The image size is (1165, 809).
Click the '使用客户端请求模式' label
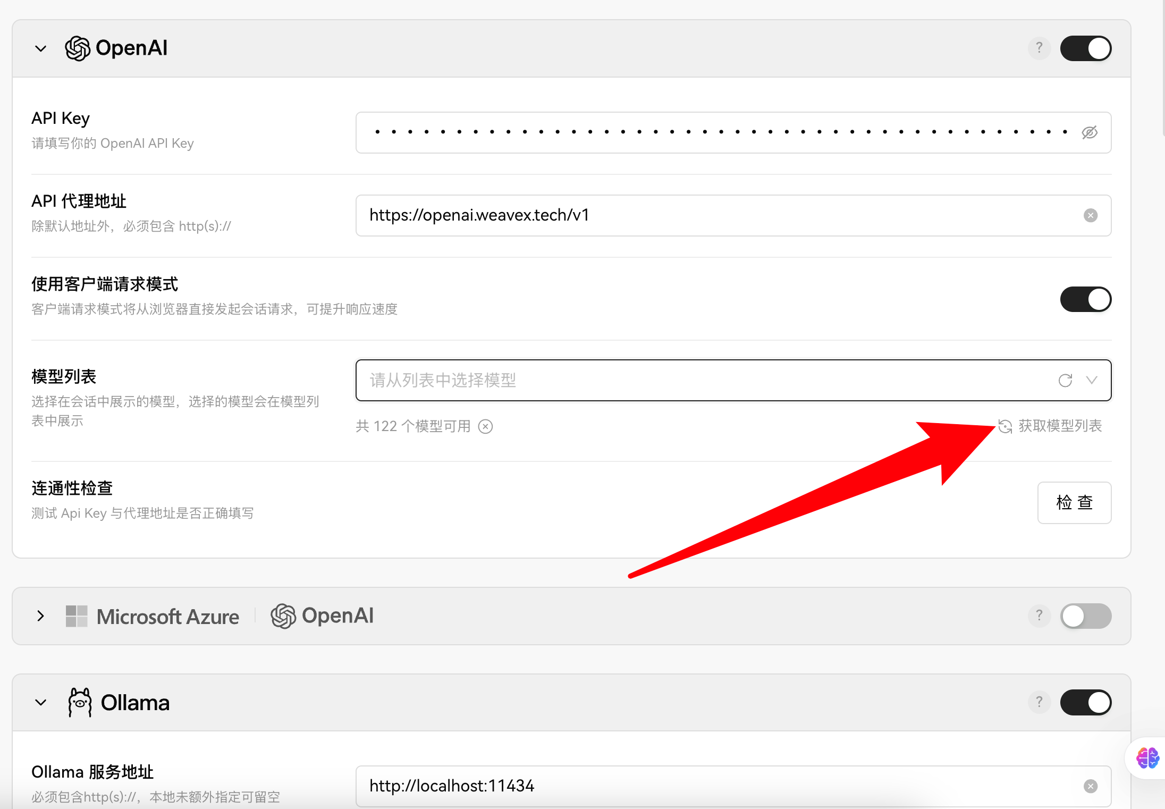pos(105,284)
